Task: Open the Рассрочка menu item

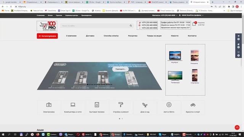Action: click(133, 36)
